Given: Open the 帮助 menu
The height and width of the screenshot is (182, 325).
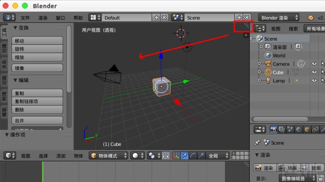Looking at the screenshot, I should coord(78,18).
